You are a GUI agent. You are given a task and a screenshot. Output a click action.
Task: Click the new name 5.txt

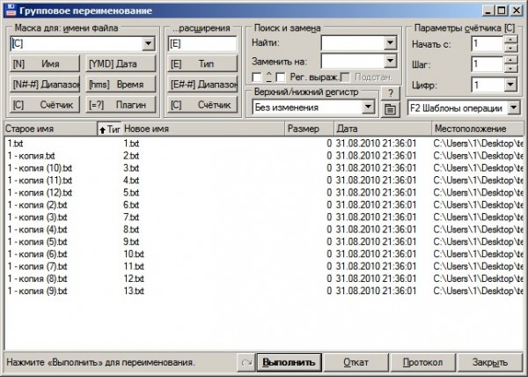coord(131,193)
